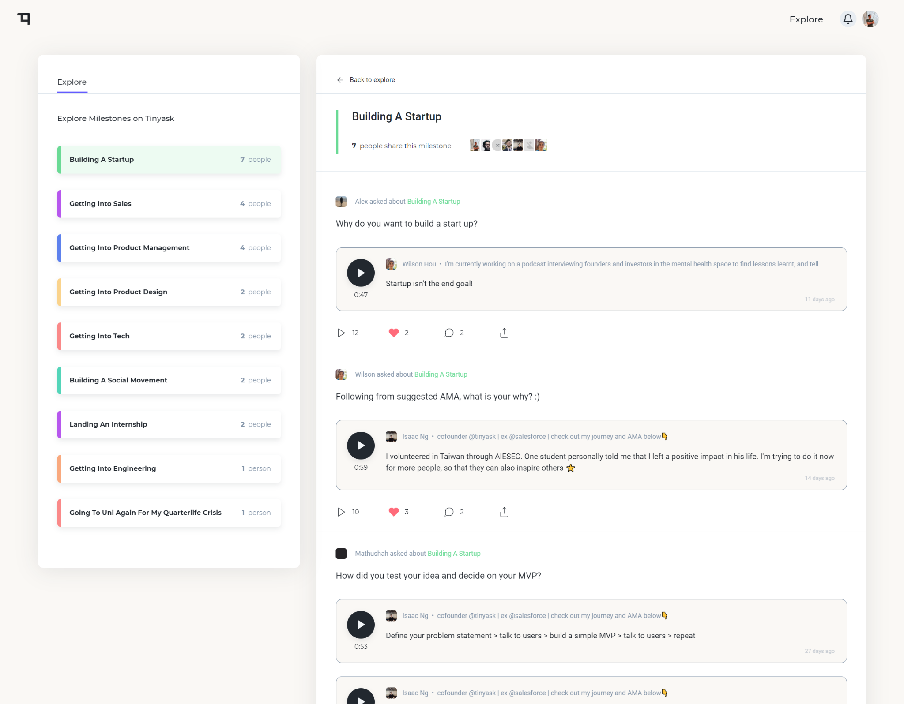Open the Landing An Internship milestone
This screenshot has width=904, height=704.
tap(169, 424)
